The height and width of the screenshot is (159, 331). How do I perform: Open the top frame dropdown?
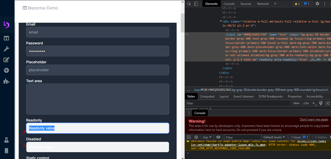click(x=207, y=137)
